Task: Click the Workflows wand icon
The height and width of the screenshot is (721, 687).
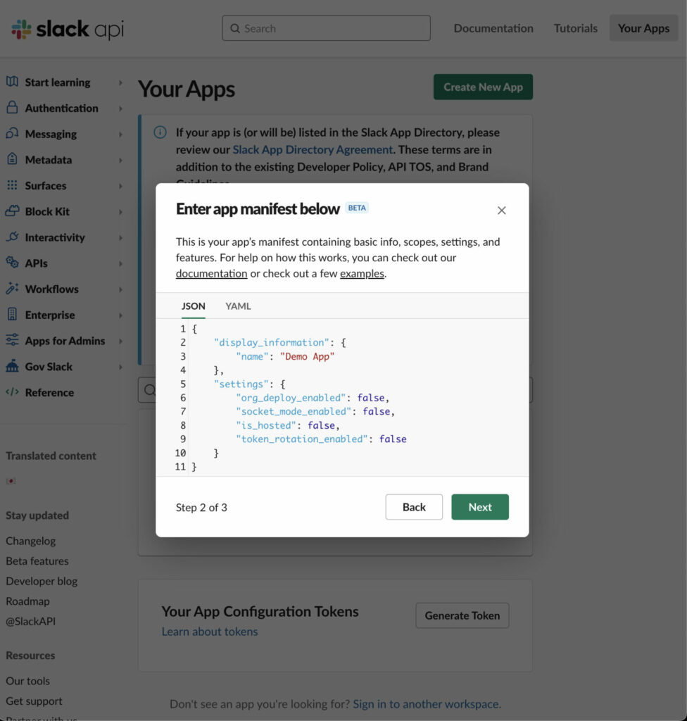Action: (13, 288)
